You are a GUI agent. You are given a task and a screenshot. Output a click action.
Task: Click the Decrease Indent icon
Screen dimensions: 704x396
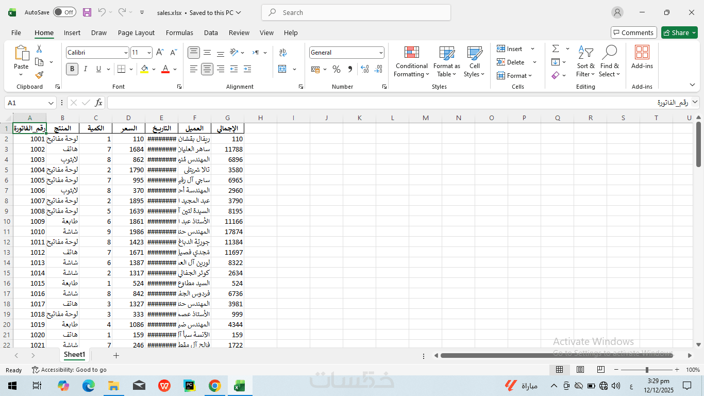234,69
